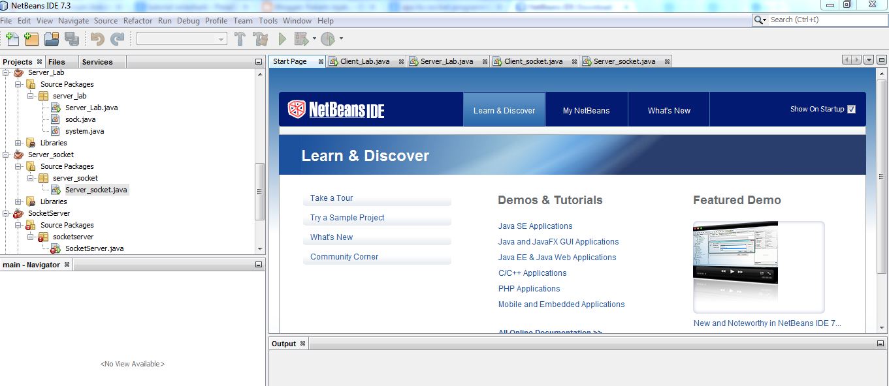Click the Debug Project icon
Image resolution: width=889 pixels, height=386 pixels.
[301, 39]
